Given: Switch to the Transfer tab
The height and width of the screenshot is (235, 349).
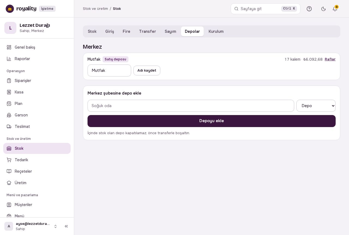Looking at the screenshot, I should 148,31.
